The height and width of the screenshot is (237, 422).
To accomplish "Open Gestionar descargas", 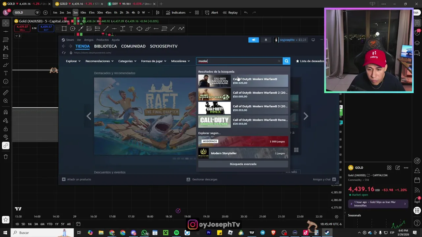I will 202,179.
